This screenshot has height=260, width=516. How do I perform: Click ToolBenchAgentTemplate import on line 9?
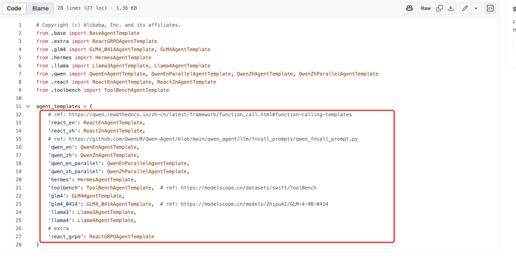click(137, 90)
